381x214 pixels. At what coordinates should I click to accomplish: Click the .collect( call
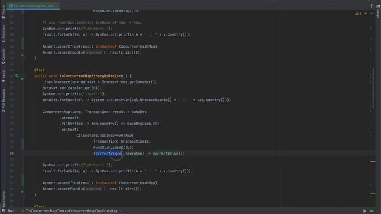pyautogui.click(x=69, y=130)
